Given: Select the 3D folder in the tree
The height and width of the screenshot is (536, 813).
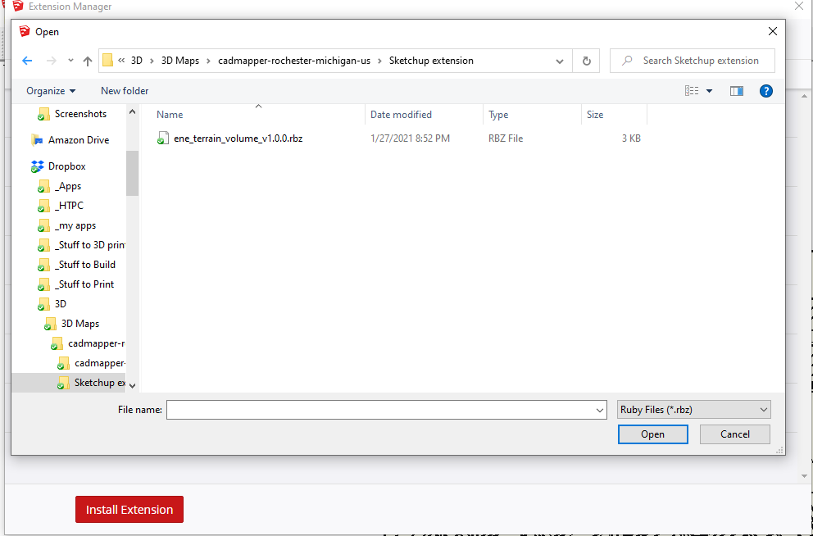Looking at the screenshot, I should [60, 304].
